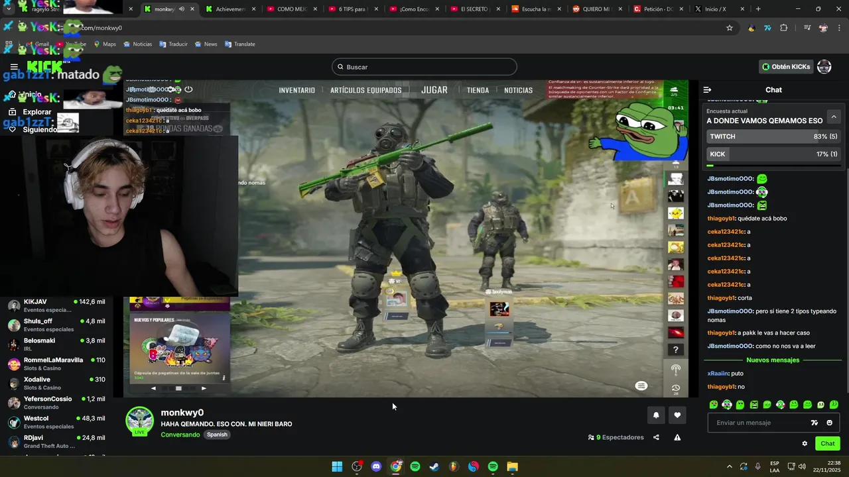The width and height of the screenshot is (849, 477).
Task: Open RDjavi channel in sidebar
Action: tap(56, 441)
